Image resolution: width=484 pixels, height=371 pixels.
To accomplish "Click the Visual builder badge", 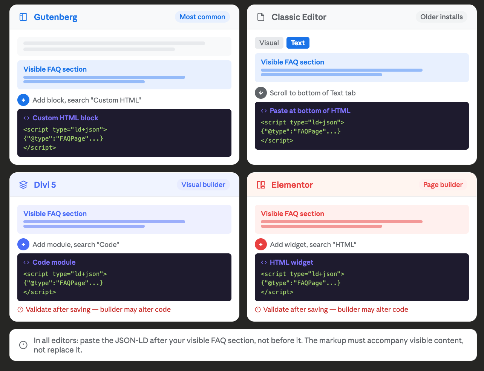I will 203,185.
